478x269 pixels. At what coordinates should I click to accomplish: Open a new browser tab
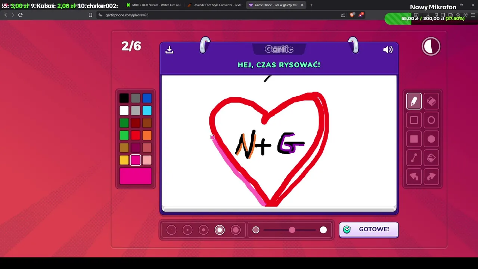click(311, 5)
